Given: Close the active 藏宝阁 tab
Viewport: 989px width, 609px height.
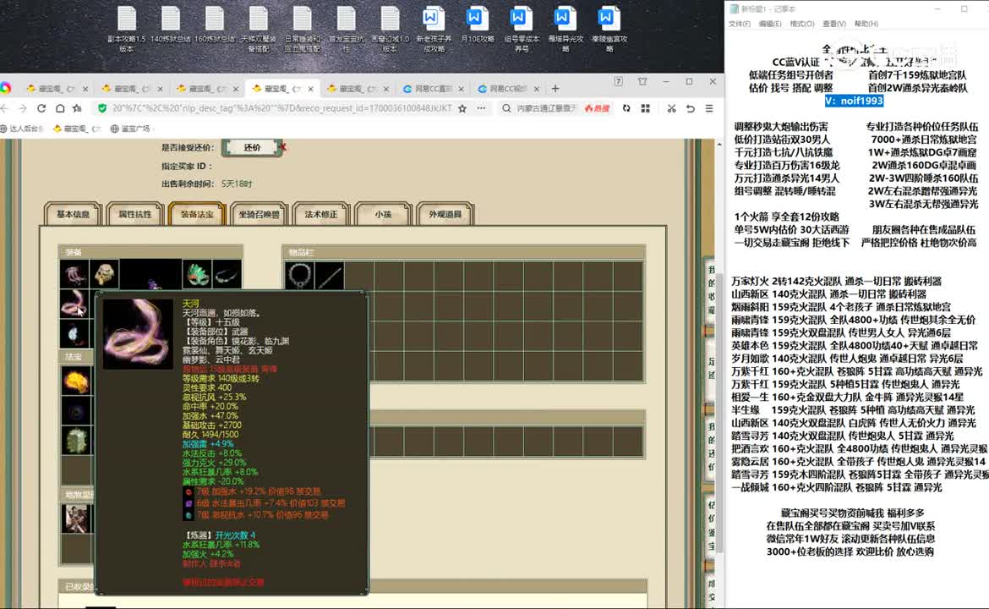Looking at the screenshot, I should coord(310,89).
